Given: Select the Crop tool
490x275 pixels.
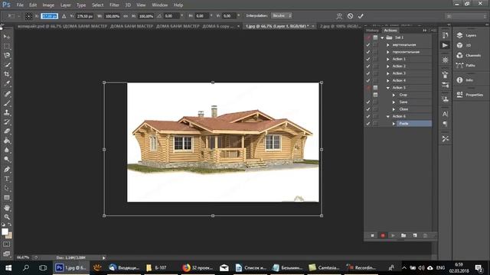Looking at the screenshot, I should click(7, 74).
